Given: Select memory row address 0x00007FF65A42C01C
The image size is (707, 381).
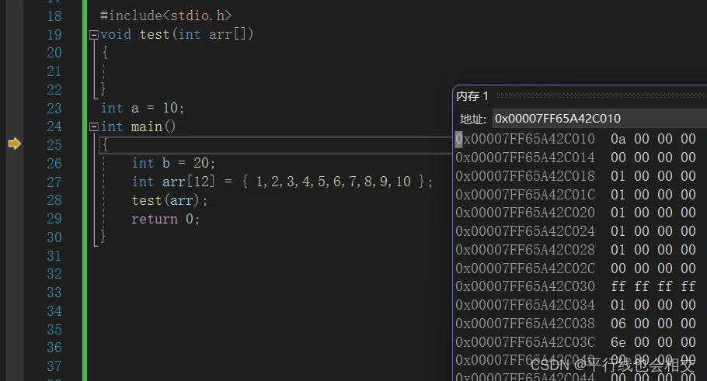Looking at the screenshot, I should 525,195.
